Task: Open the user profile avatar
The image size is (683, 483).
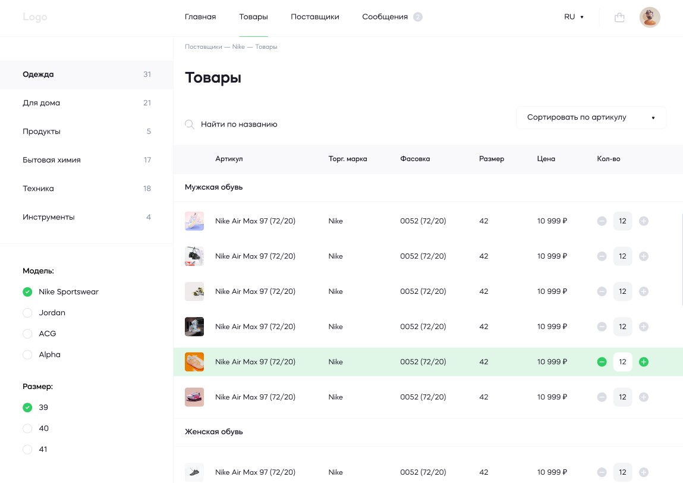Action: 650,17
